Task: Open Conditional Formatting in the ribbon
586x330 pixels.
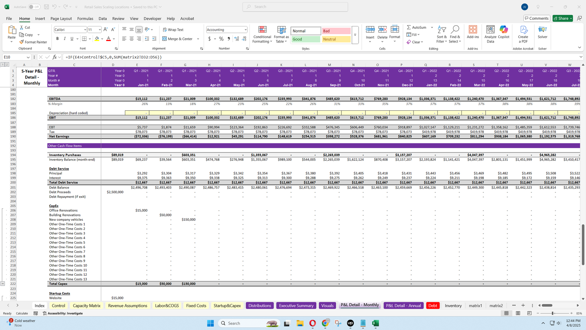Action: coord(262,35)
